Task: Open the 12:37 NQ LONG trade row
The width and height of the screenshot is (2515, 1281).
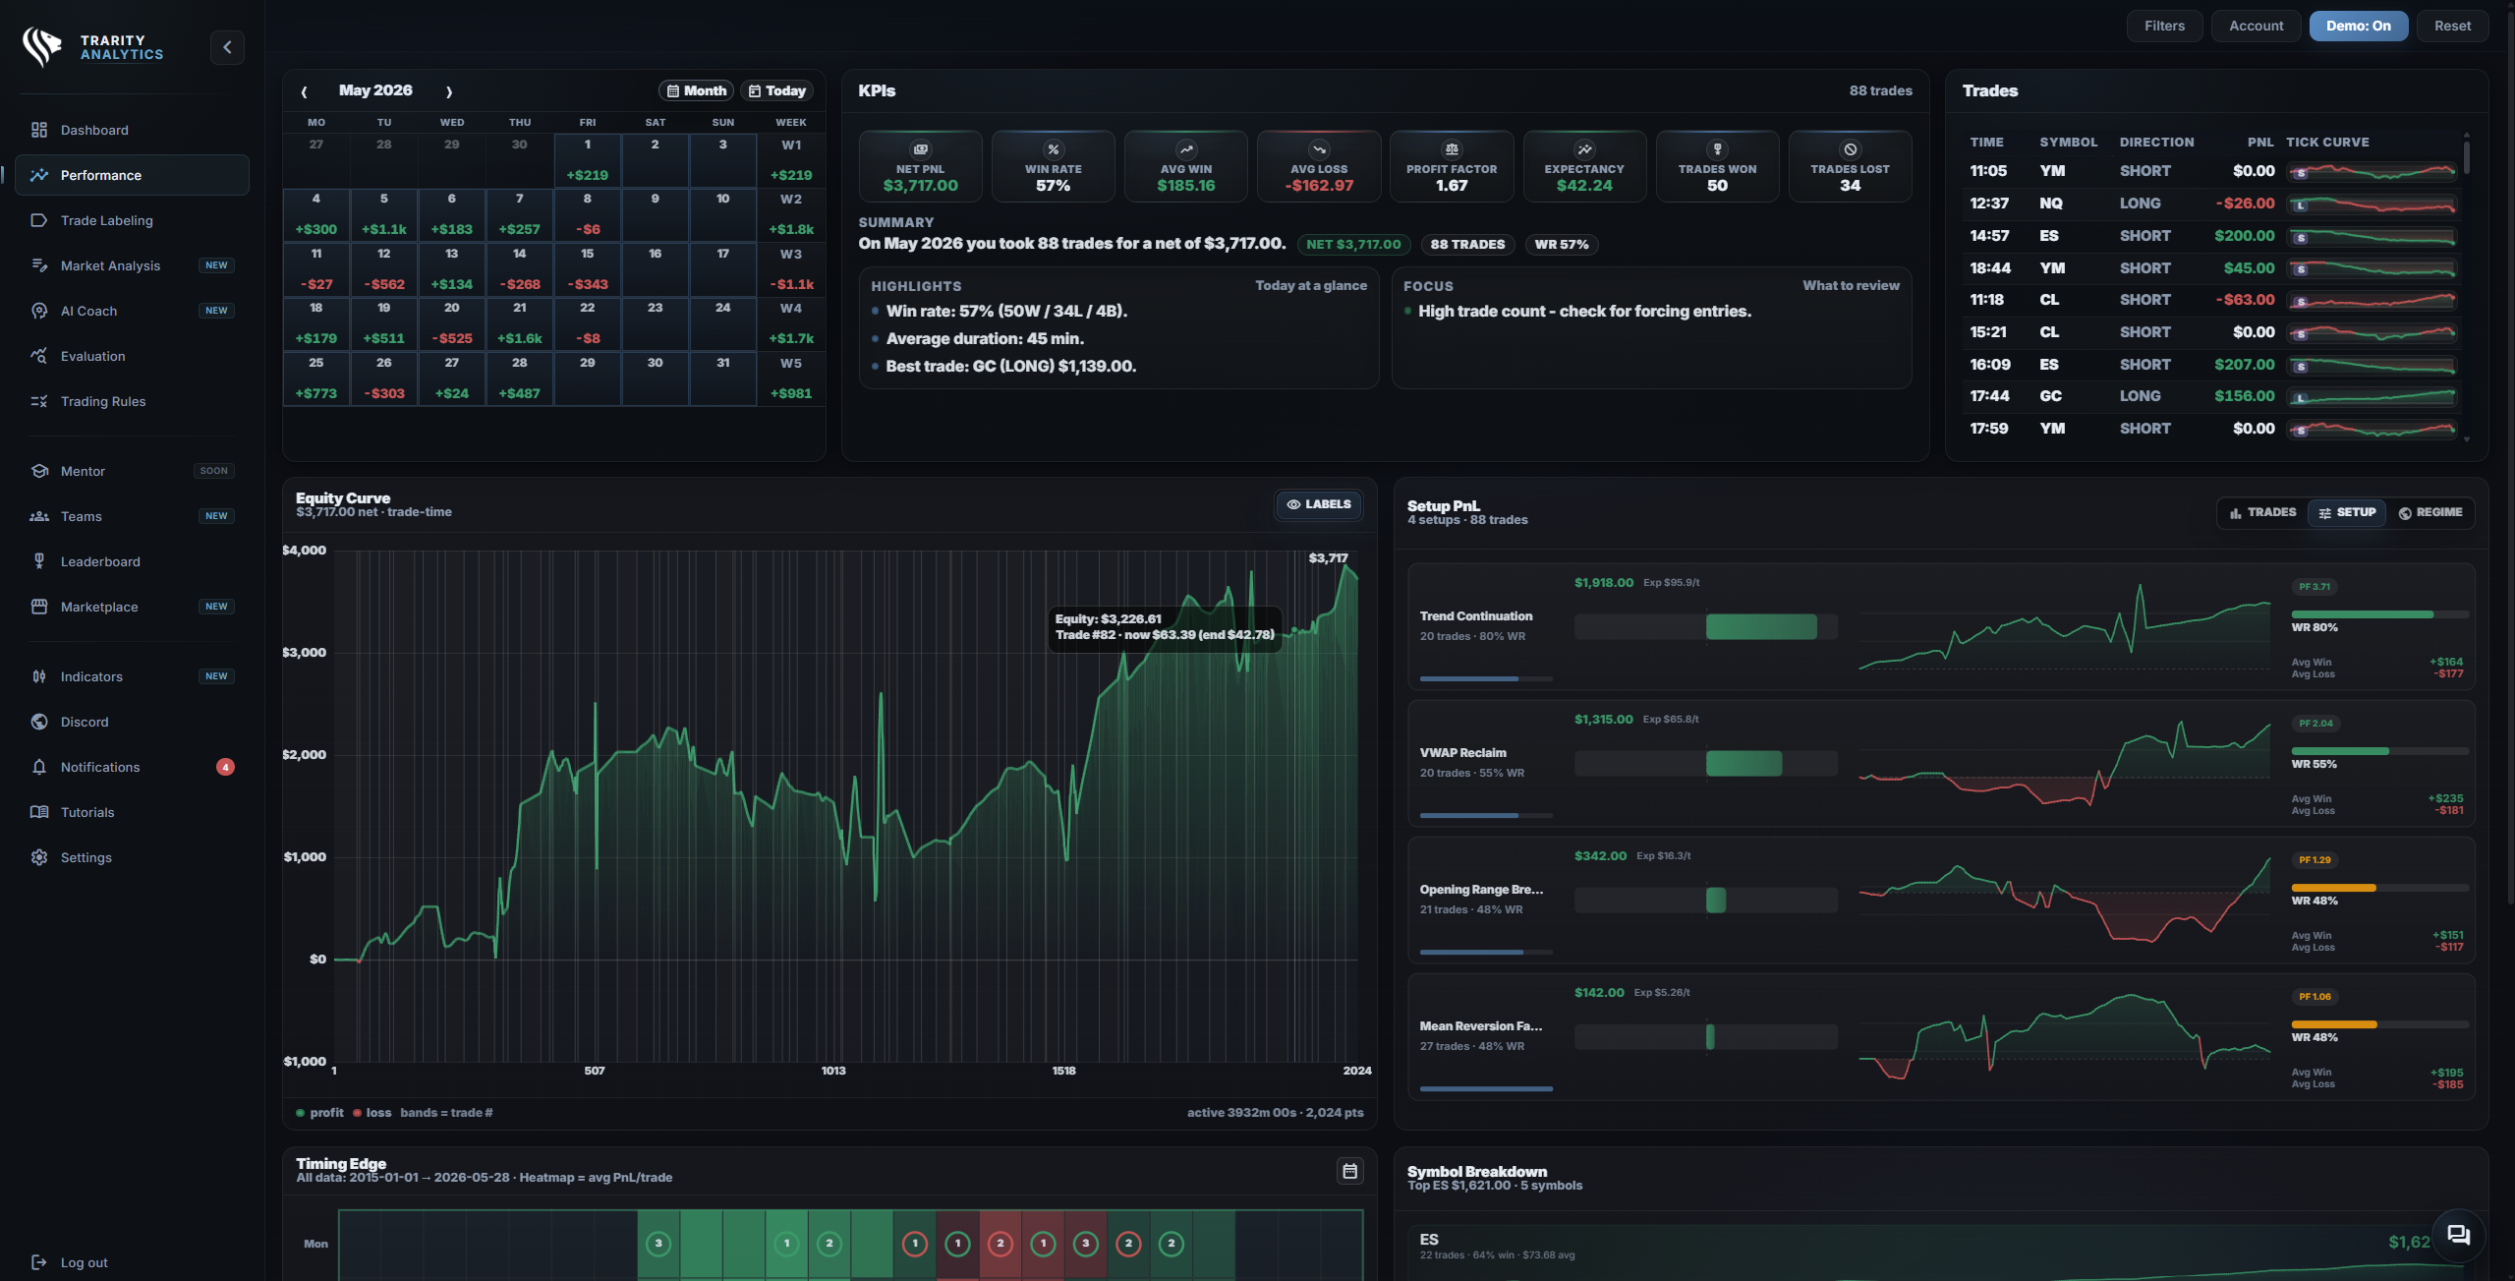Action: point(2211,204)
